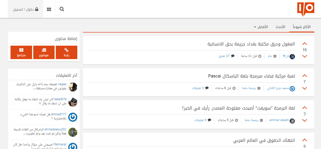The width and height of the screenshot is (321, 149).
Task: Select the الأكثر شيوعاً tab
Action: [x=301, y=27]
